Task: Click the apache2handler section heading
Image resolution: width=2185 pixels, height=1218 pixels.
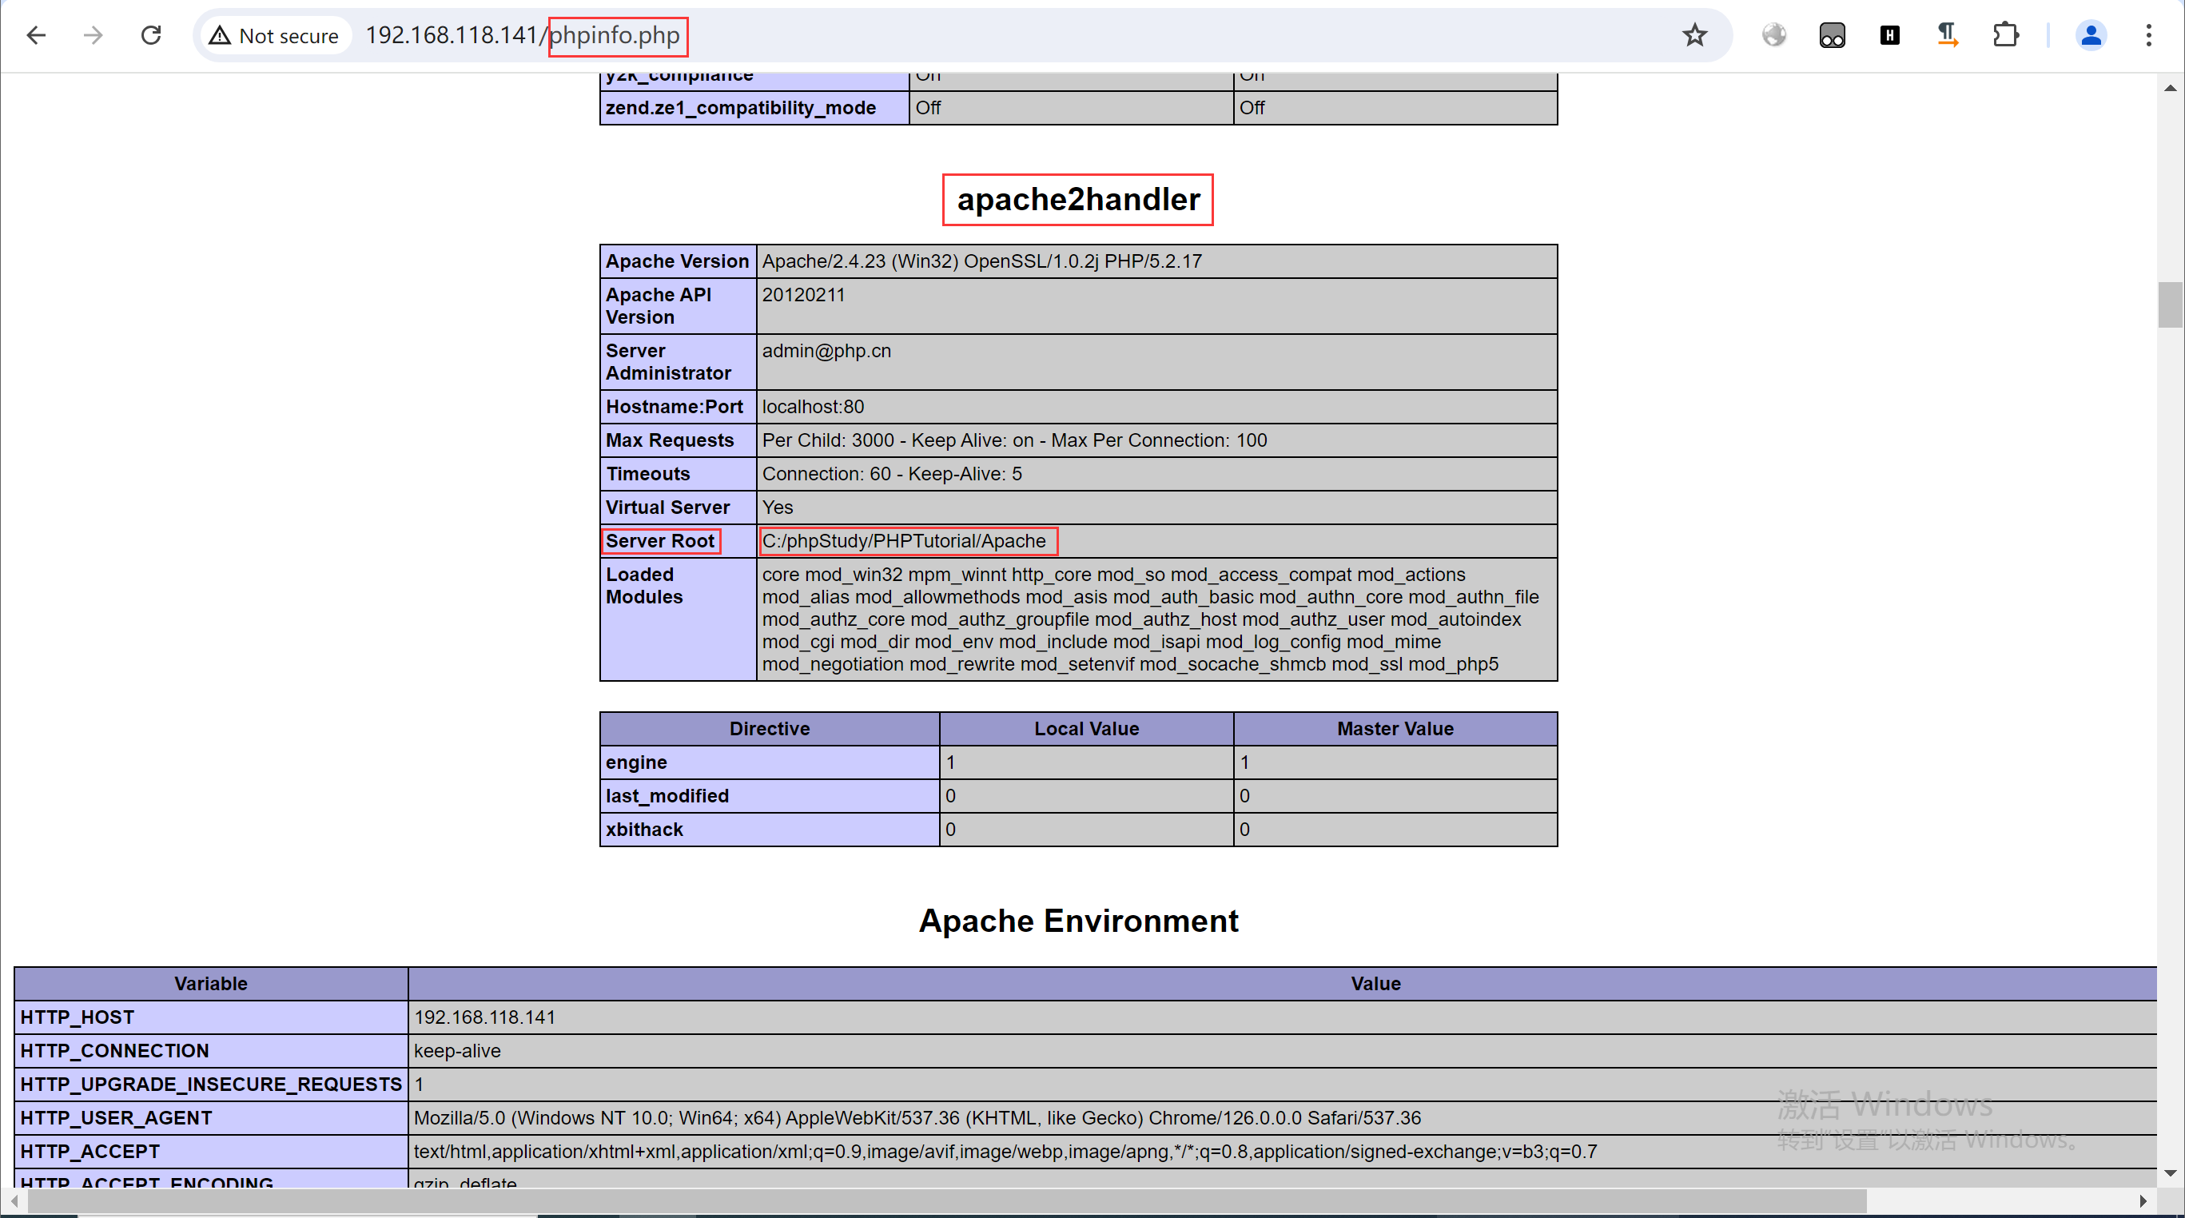Action: point(1078,199)
